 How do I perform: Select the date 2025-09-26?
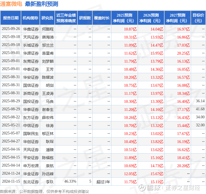point(11,29)
